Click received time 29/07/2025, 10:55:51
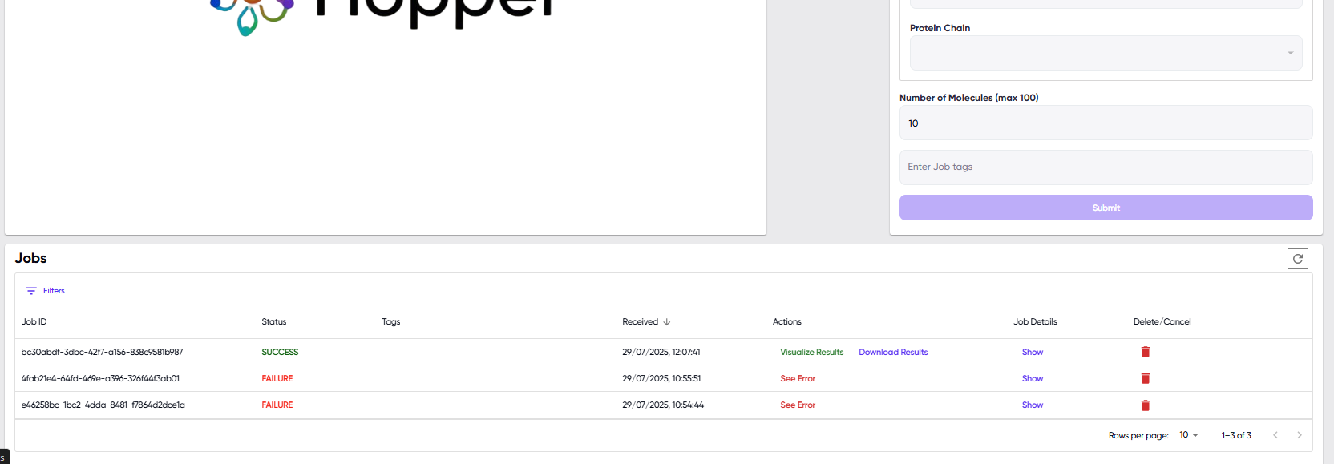Image resolution: width=1334 pixels, height=464 pixels. [661, 378]
